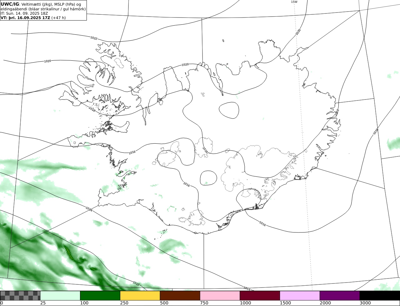The height and width of the screenshot is (306, 400).
Task: Click the black 3000+ legend swatch
Action: [x=380, y=296]
